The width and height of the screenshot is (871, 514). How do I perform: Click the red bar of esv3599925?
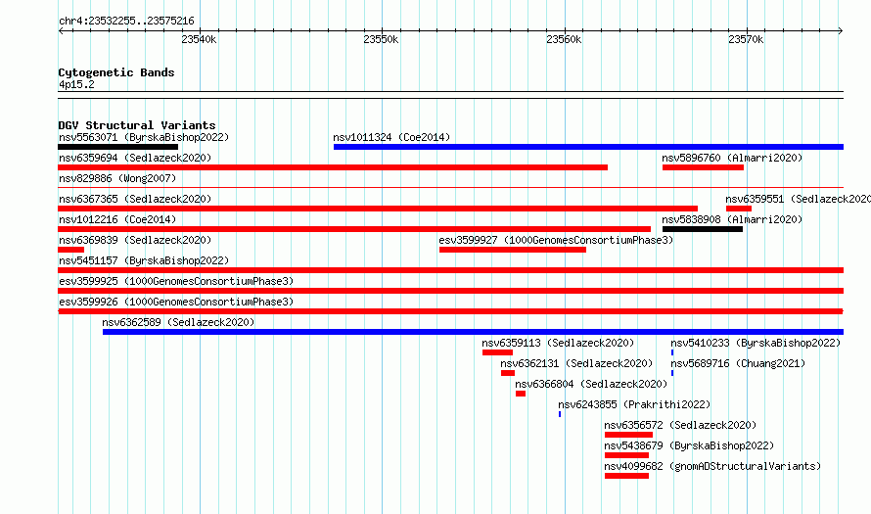coord(450,291)
